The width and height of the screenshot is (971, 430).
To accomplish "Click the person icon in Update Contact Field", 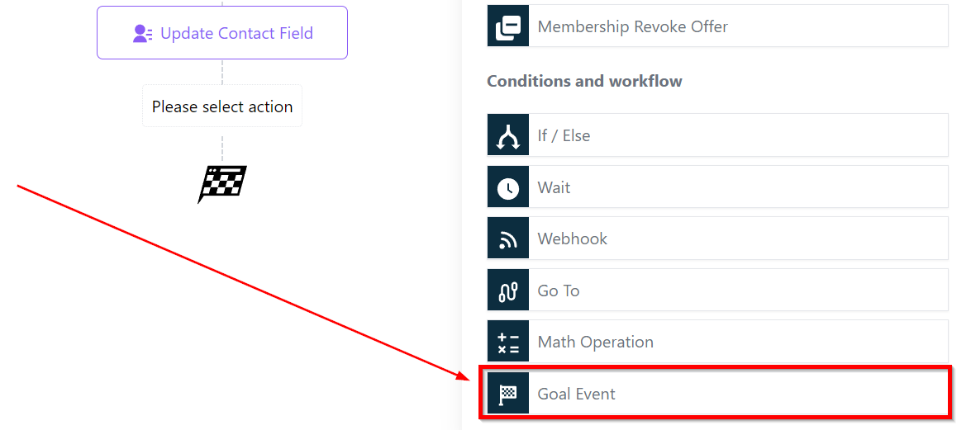I will tap(143, 34).
